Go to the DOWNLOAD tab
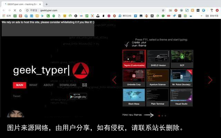Viewport: 221px width, 138px height. [x=68, y=85]
